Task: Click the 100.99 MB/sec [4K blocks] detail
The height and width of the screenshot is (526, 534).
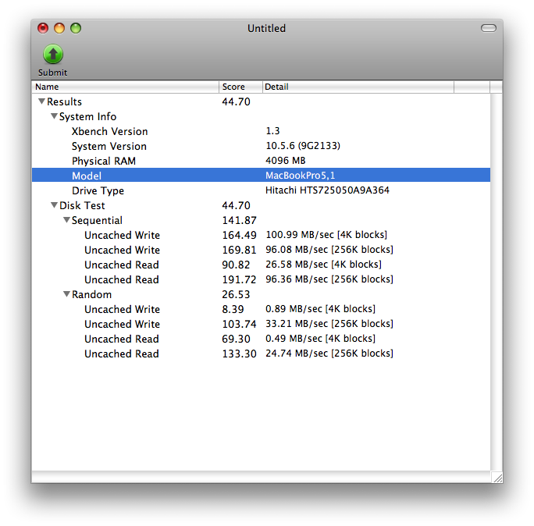Action: [x=326, y=235]
